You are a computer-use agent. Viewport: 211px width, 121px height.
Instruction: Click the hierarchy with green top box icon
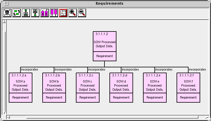[x=26, y=13]
